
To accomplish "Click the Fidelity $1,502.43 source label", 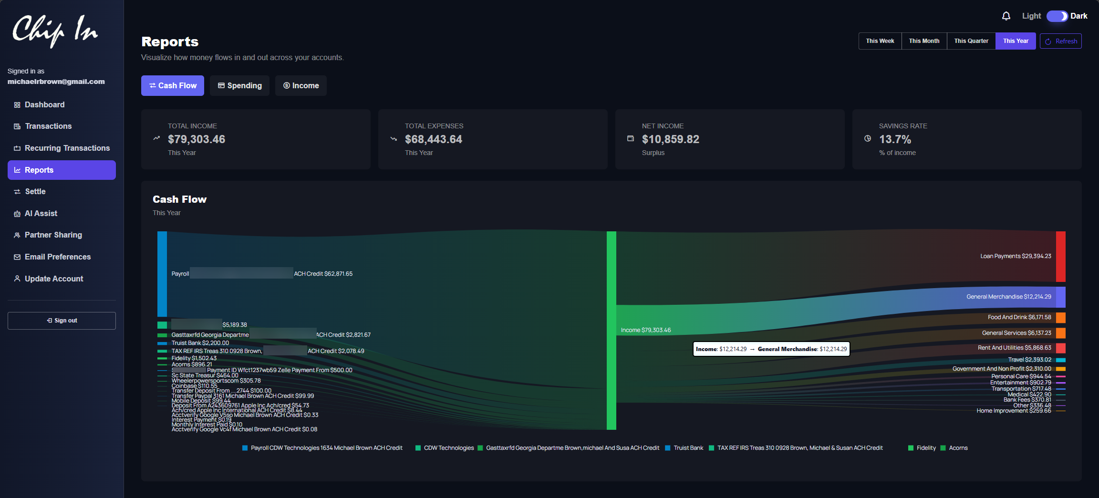I will click(194, 358).
